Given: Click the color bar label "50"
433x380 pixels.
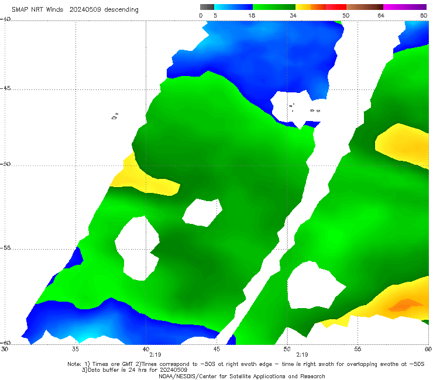Looking at the screenshot, I should (x=346, y=16).
